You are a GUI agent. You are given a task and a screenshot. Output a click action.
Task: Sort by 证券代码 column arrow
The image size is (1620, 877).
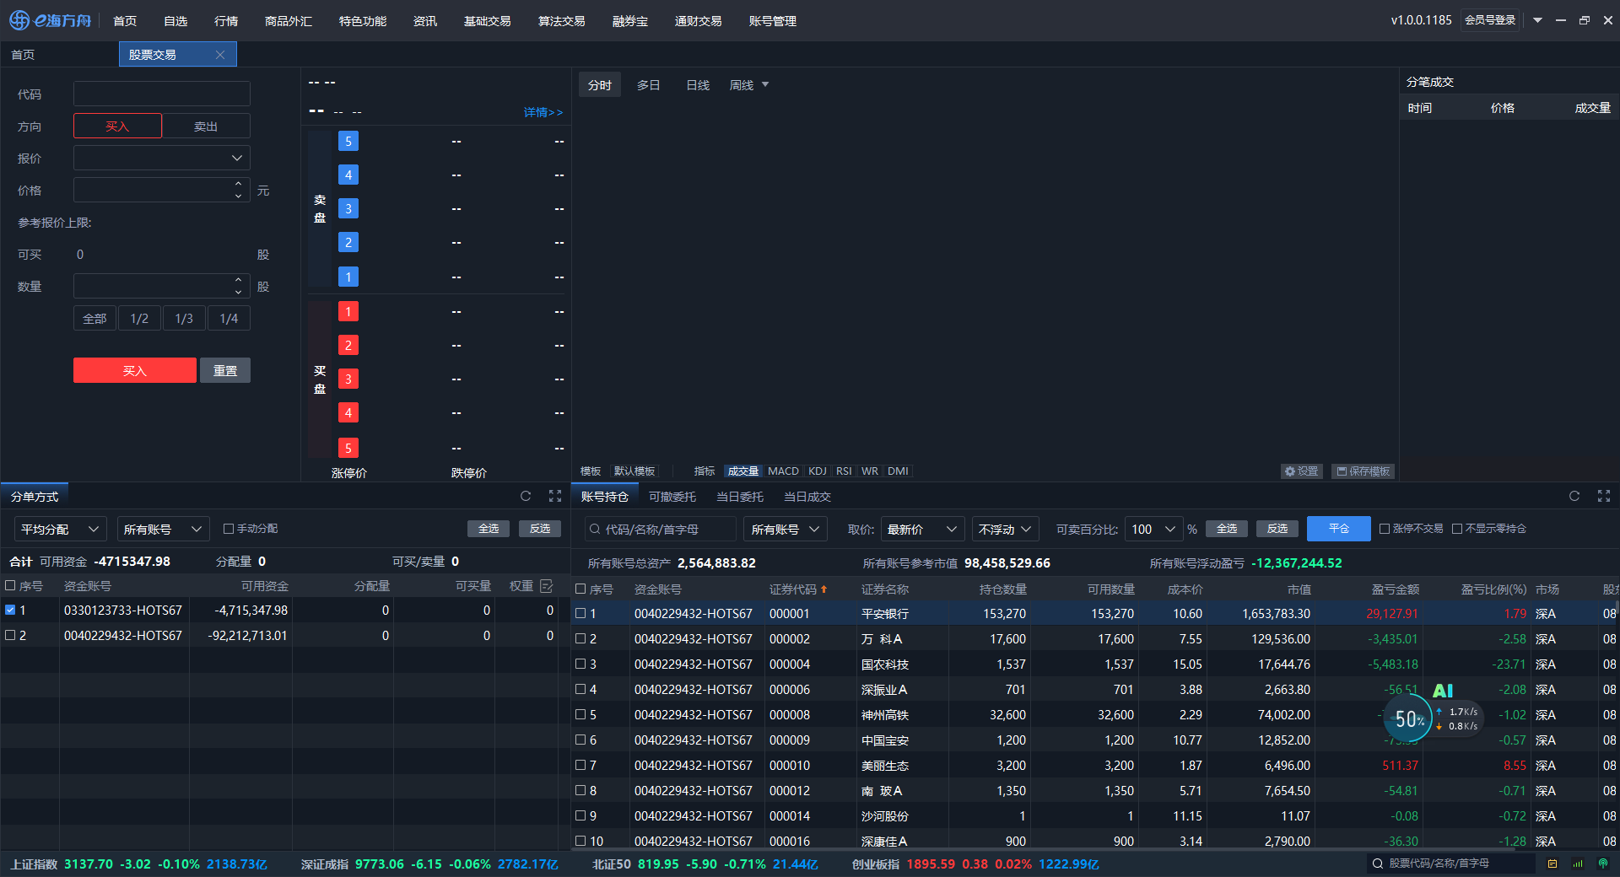coord(824,589)
